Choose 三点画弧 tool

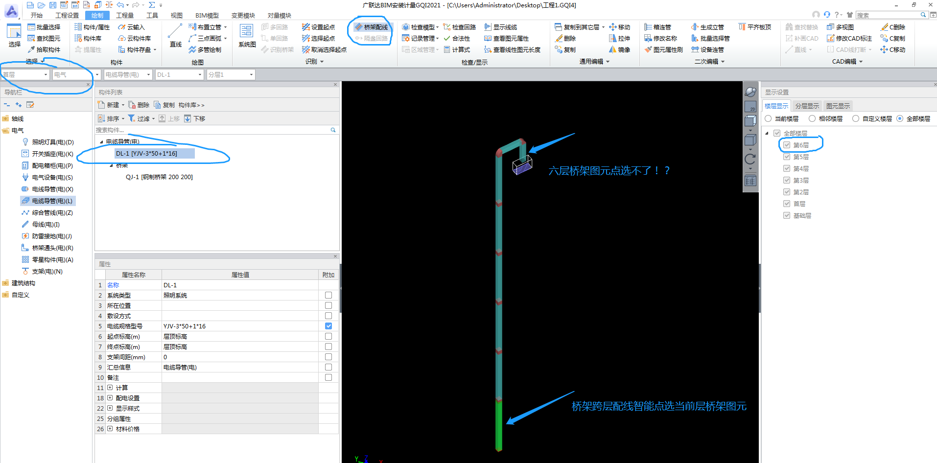point(208,38)
